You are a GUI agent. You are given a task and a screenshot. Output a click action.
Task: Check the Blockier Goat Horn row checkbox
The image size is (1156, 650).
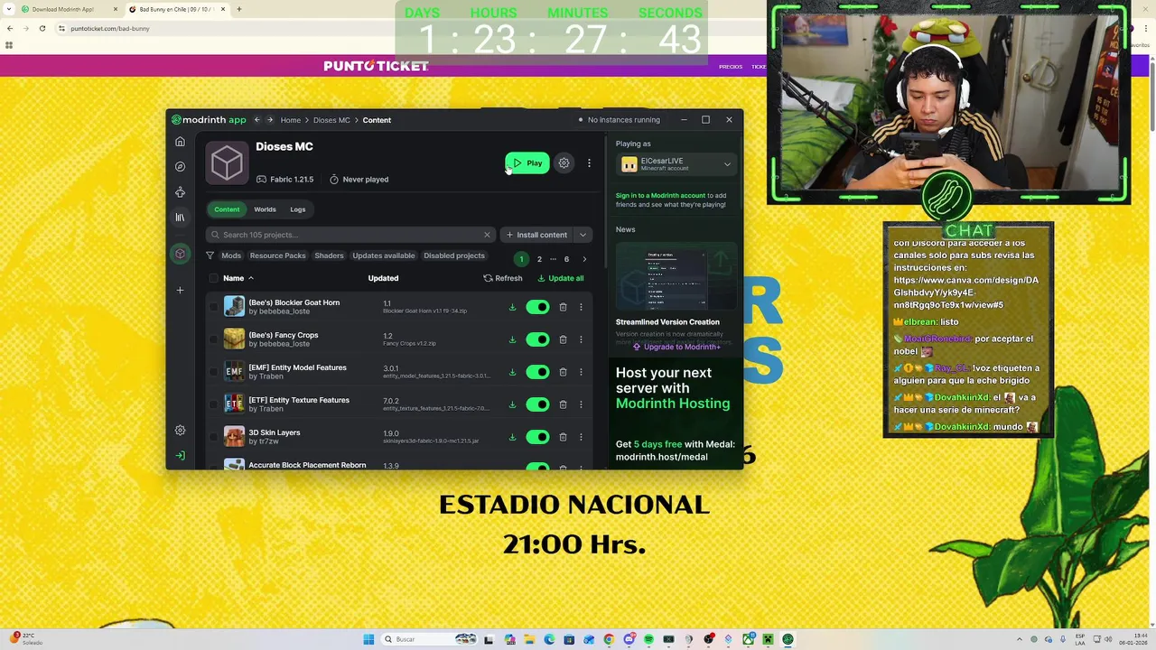click(213, 307)
